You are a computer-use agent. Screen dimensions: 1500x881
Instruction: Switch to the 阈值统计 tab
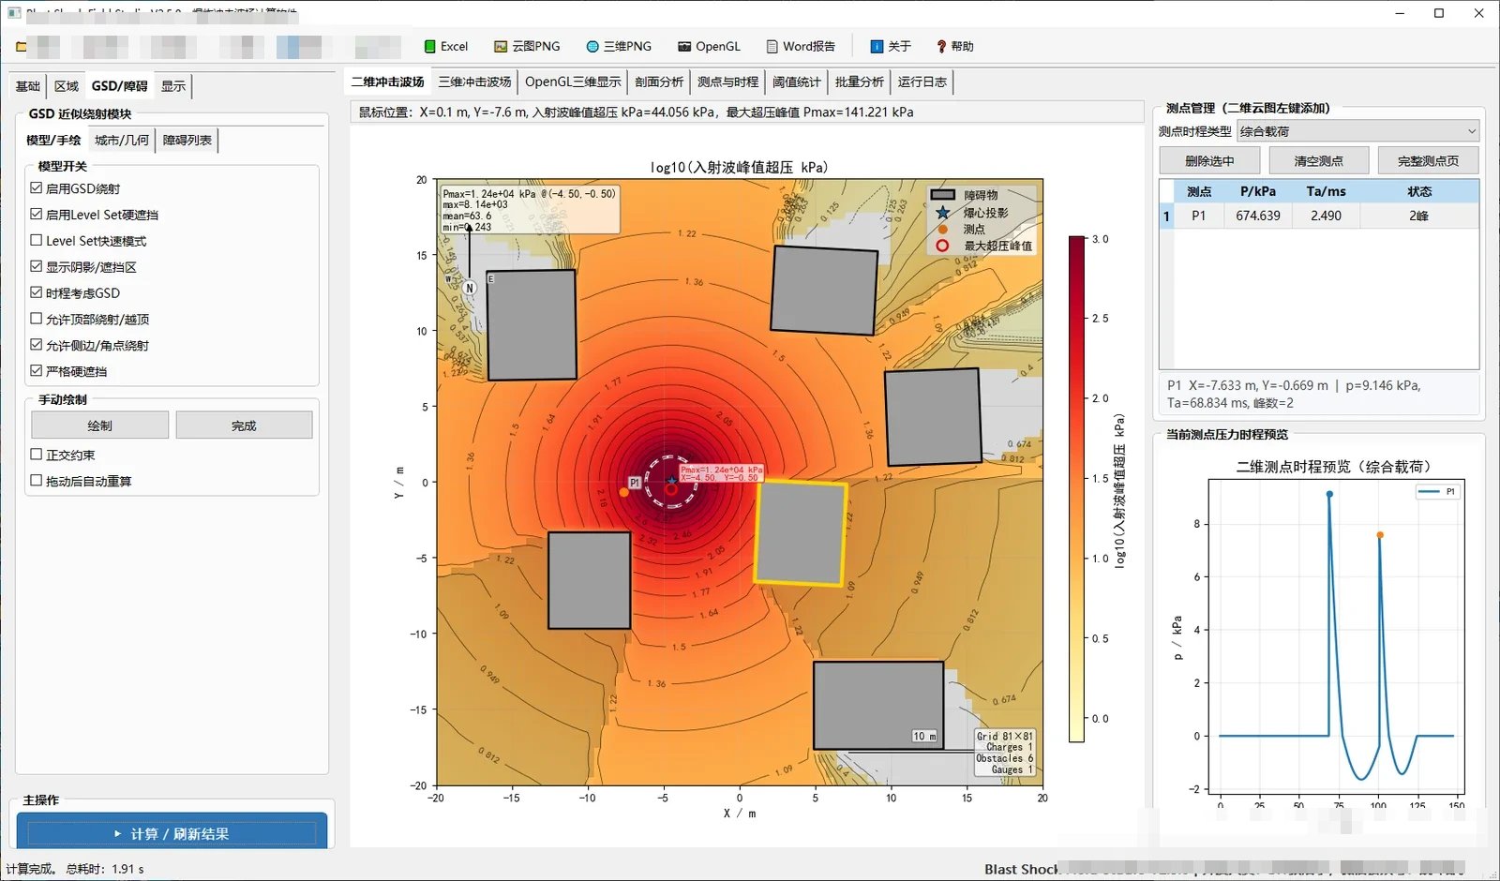797,82
